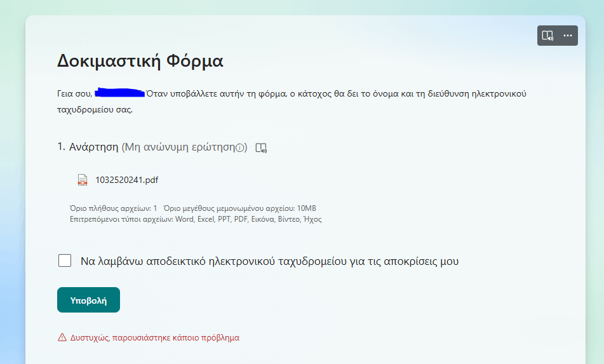Enable email receipt checkbox for responses

[x=65, y=260]
